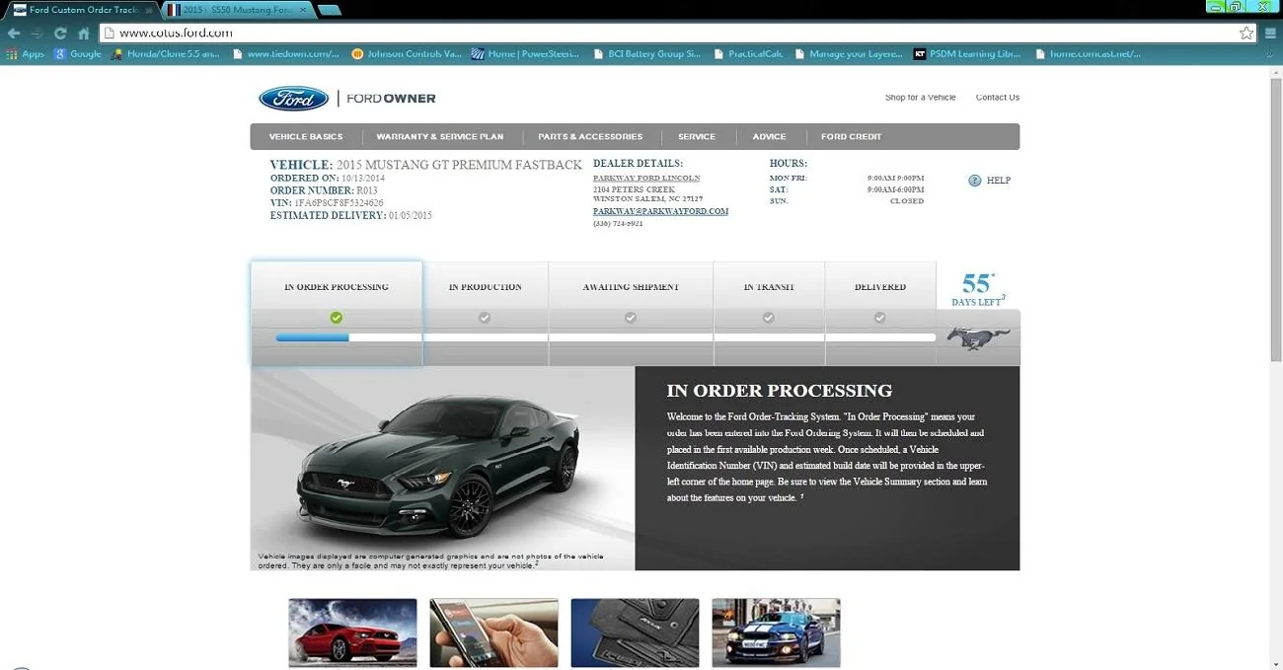Email parkway@parkwayford.com link
The height and width of the screenshot is (670, 1283).
tap(660, 211)
